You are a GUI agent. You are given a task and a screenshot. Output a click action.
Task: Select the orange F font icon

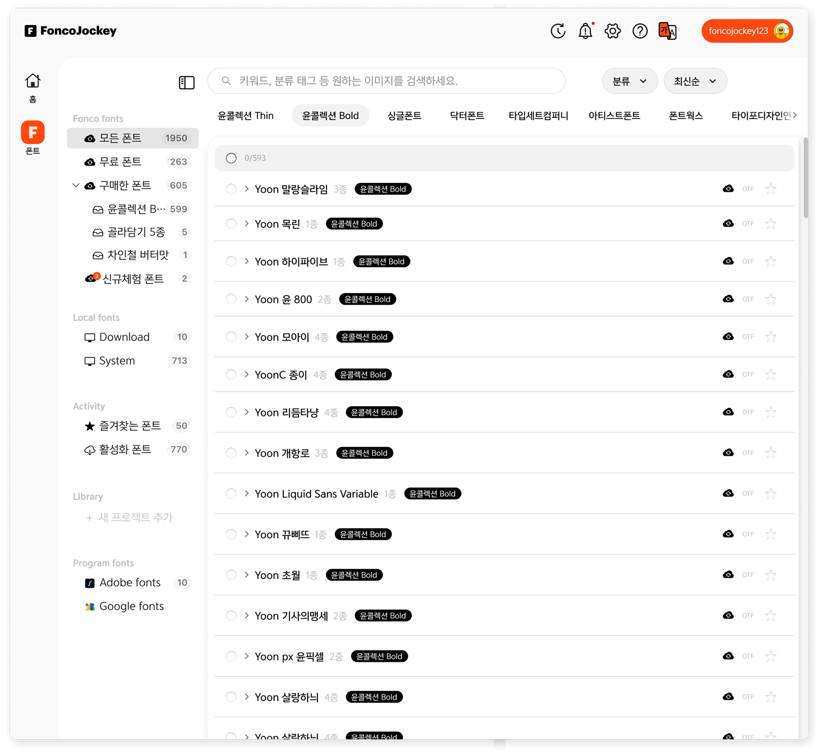33,132
